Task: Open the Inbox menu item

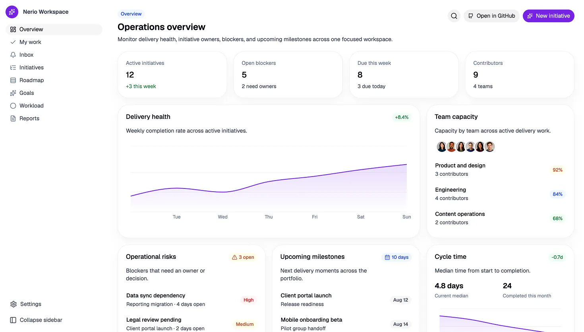Action: coord(54,55)
